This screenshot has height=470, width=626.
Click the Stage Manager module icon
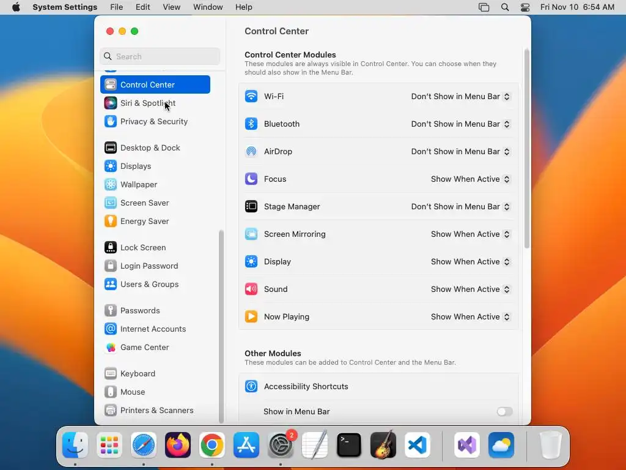pyautogui.click(x=251, y=207)
